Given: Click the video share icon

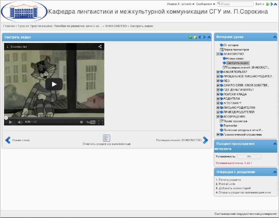Looking at the screenshot, I should (100, 47).
